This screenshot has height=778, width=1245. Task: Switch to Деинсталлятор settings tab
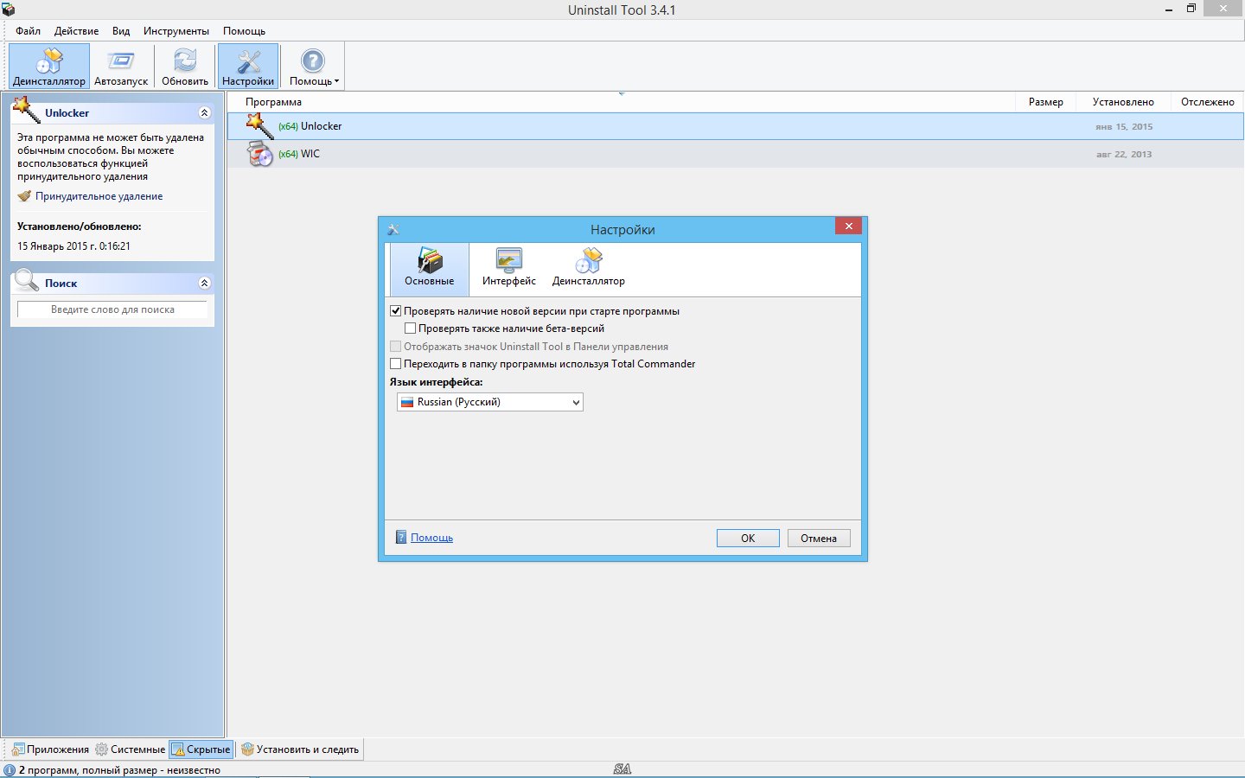click(589, 268)
